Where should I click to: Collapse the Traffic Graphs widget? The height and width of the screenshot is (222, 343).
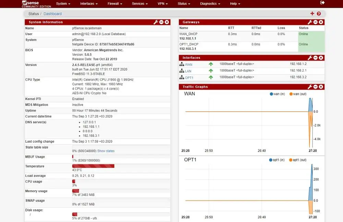[x=316, y=87]
